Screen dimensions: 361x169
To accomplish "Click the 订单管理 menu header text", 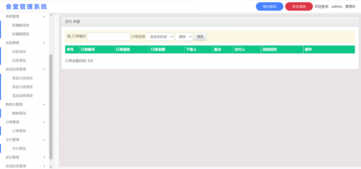I will point(12,122).
